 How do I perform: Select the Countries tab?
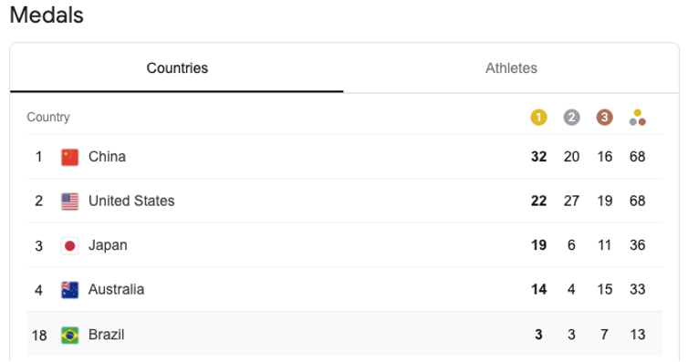(177, 67)
